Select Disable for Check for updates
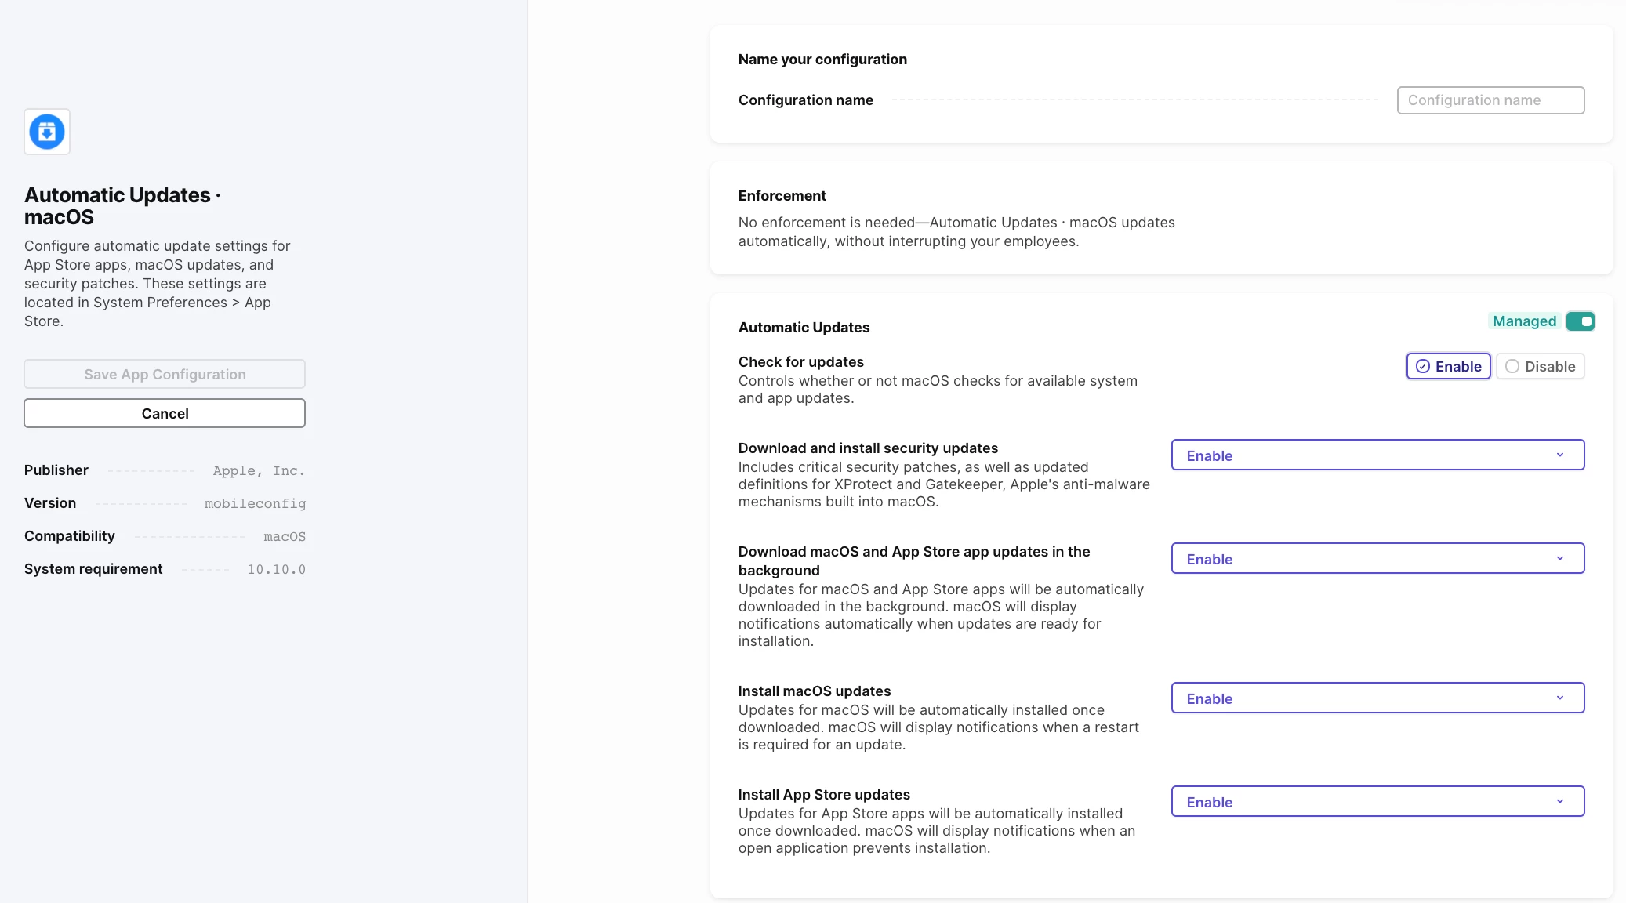The height and width of the screenshot is (903, 1626). tap(1540, 366)
